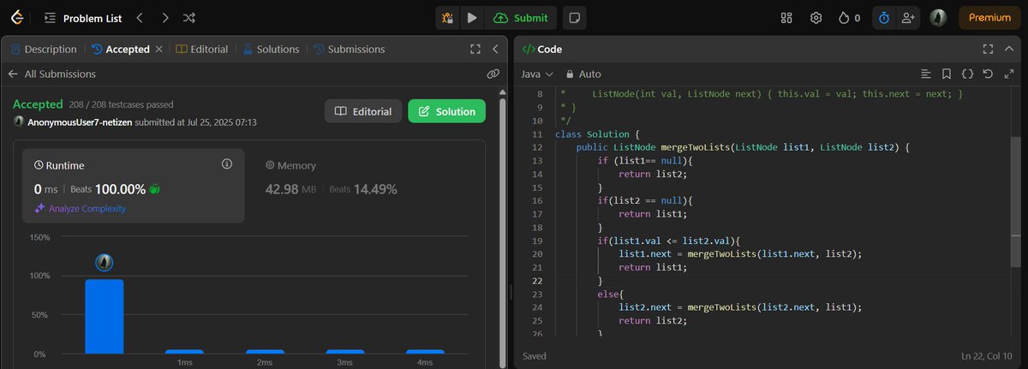Run code with the play icon

471,17
